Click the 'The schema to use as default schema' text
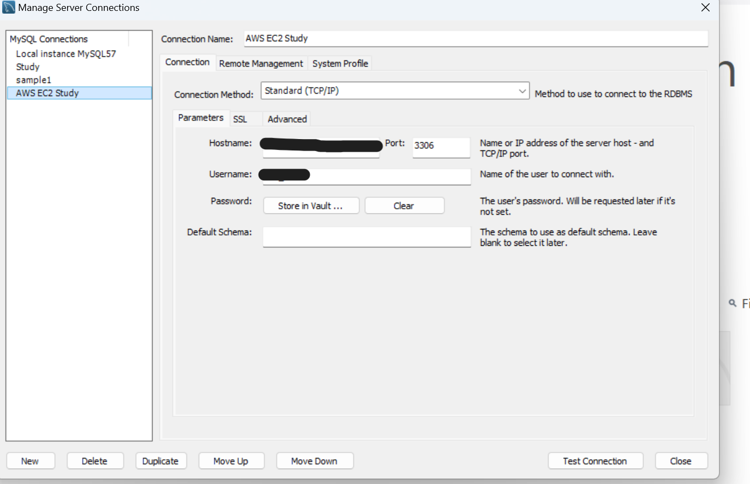This screenshot has height=484, width=750. point(568,238)
